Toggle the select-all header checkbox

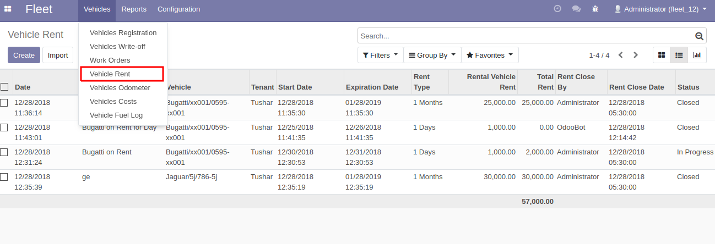click(4, 87)
